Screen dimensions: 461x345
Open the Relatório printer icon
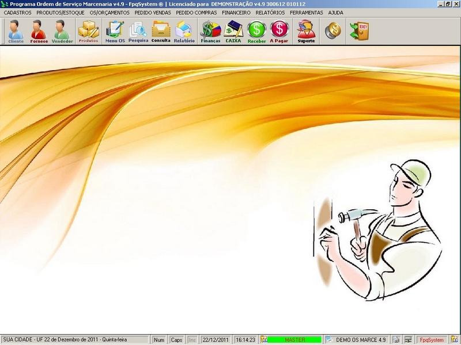184,31
